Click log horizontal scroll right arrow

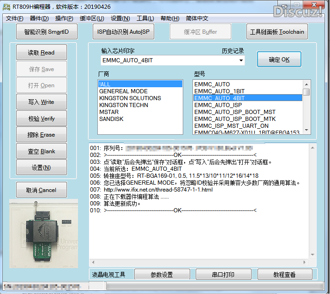click(x=304, y=262)
